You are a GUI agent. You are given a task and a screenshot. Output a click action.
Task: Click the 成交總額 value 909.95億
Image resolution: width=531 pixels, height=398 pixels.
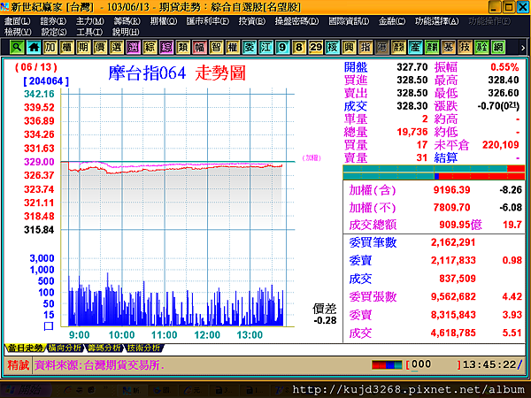460,225
